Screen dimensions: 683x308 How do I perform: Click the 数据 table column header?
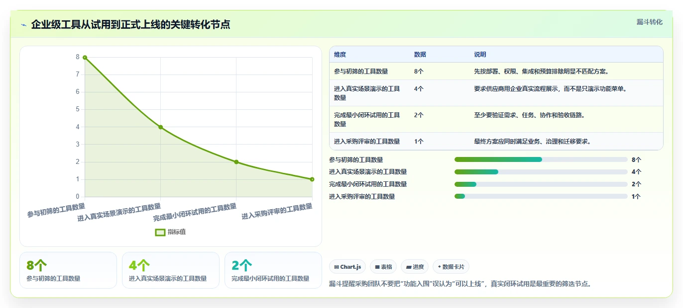pos(420,55)
